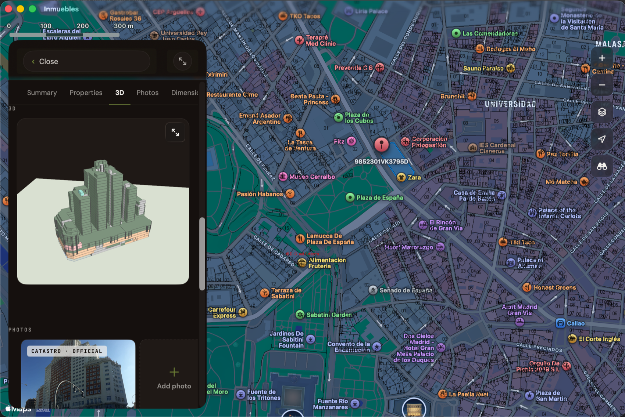Zoom in on the map
Viewport: 625px width, 417px height.
point(602,58)
